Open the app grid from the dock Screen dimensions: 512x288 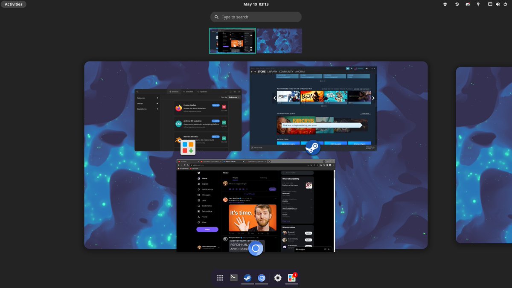point(220,277)
